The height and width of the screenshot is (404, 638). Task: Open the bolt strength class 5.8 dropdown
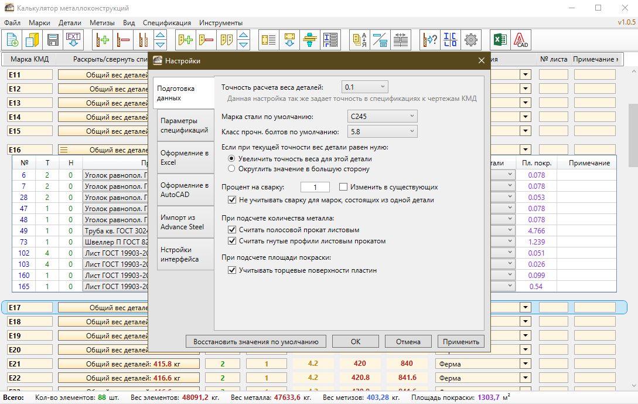[382, 131]
